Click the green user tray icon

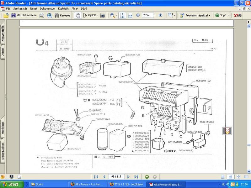coord(238,184)
